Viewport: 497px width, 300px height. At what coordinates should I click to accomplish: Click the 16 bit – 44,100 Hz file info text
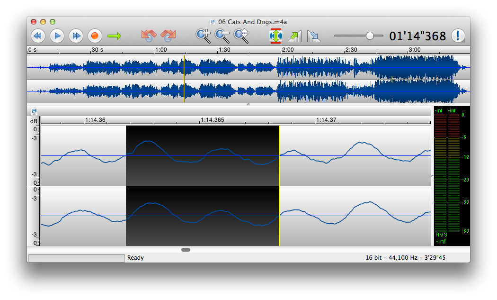406,258
